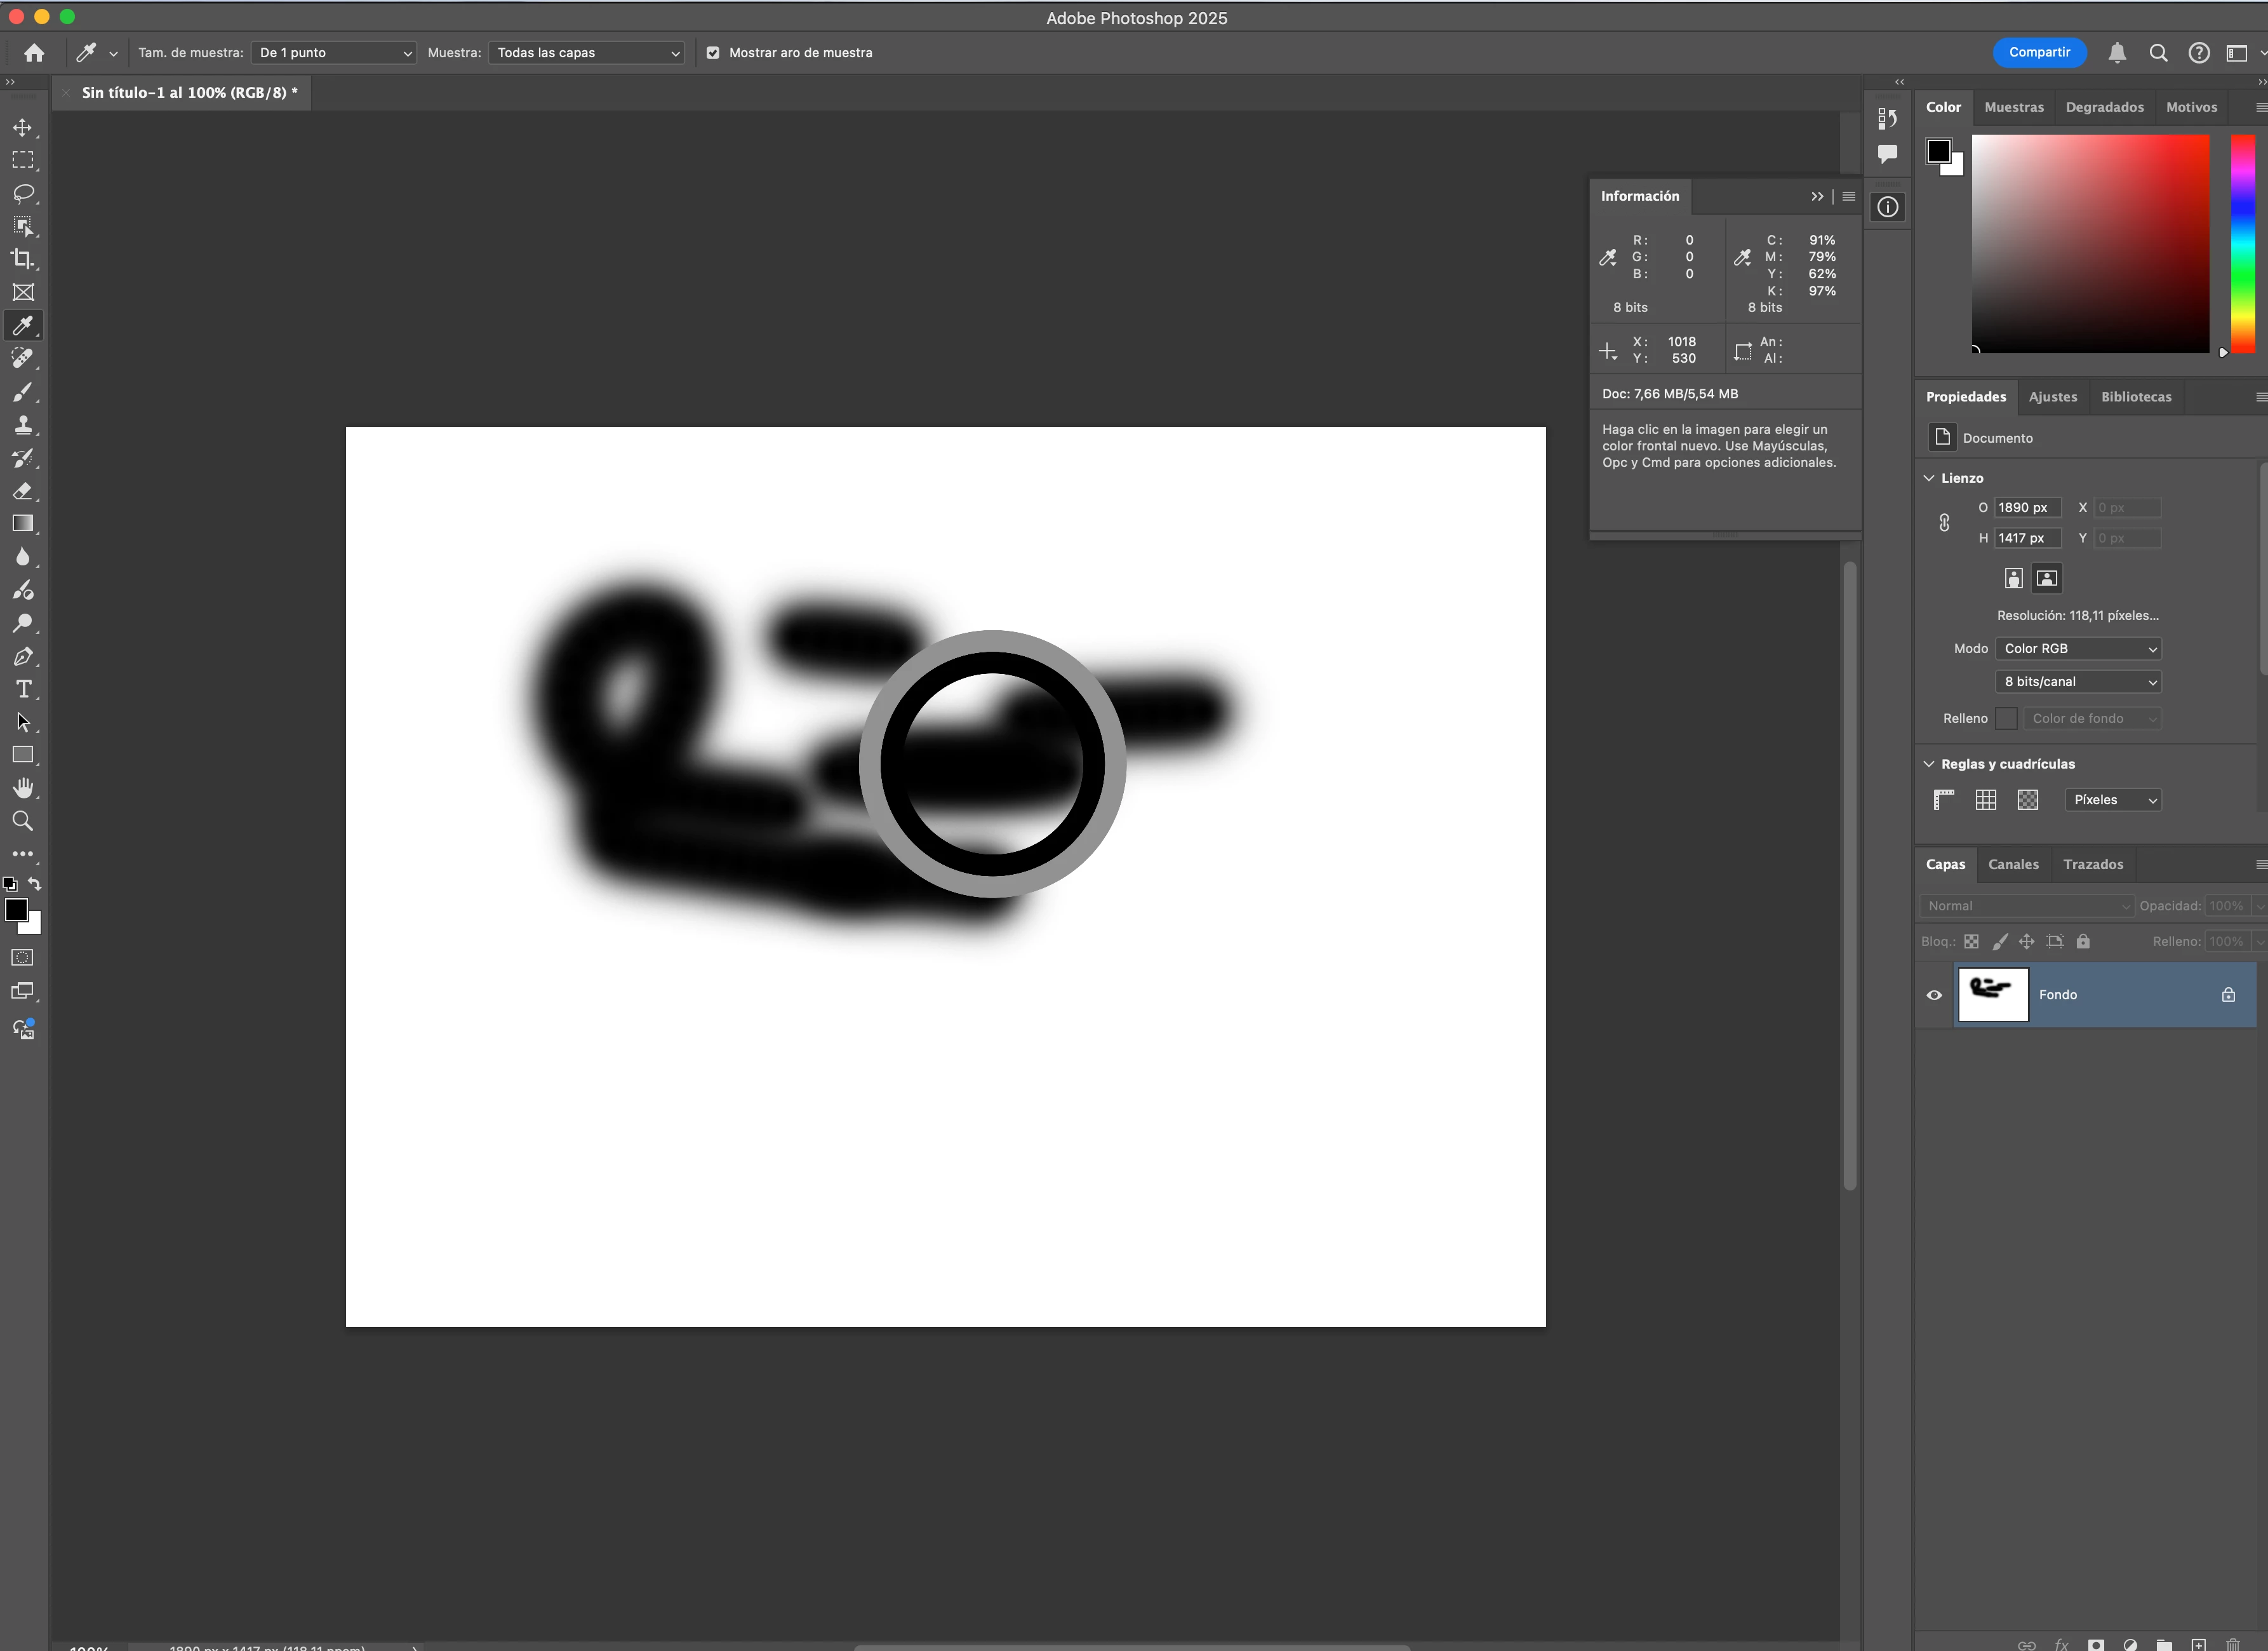Toggle the grid icon in Reglas y cuadrículas
This screenshot has height=1651, width=2268.
click(x=1986, y=800)
